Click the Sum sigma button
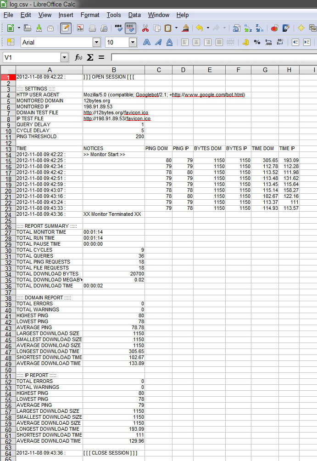The height and width of the screenshot is (461, 317). coord(90,57)
